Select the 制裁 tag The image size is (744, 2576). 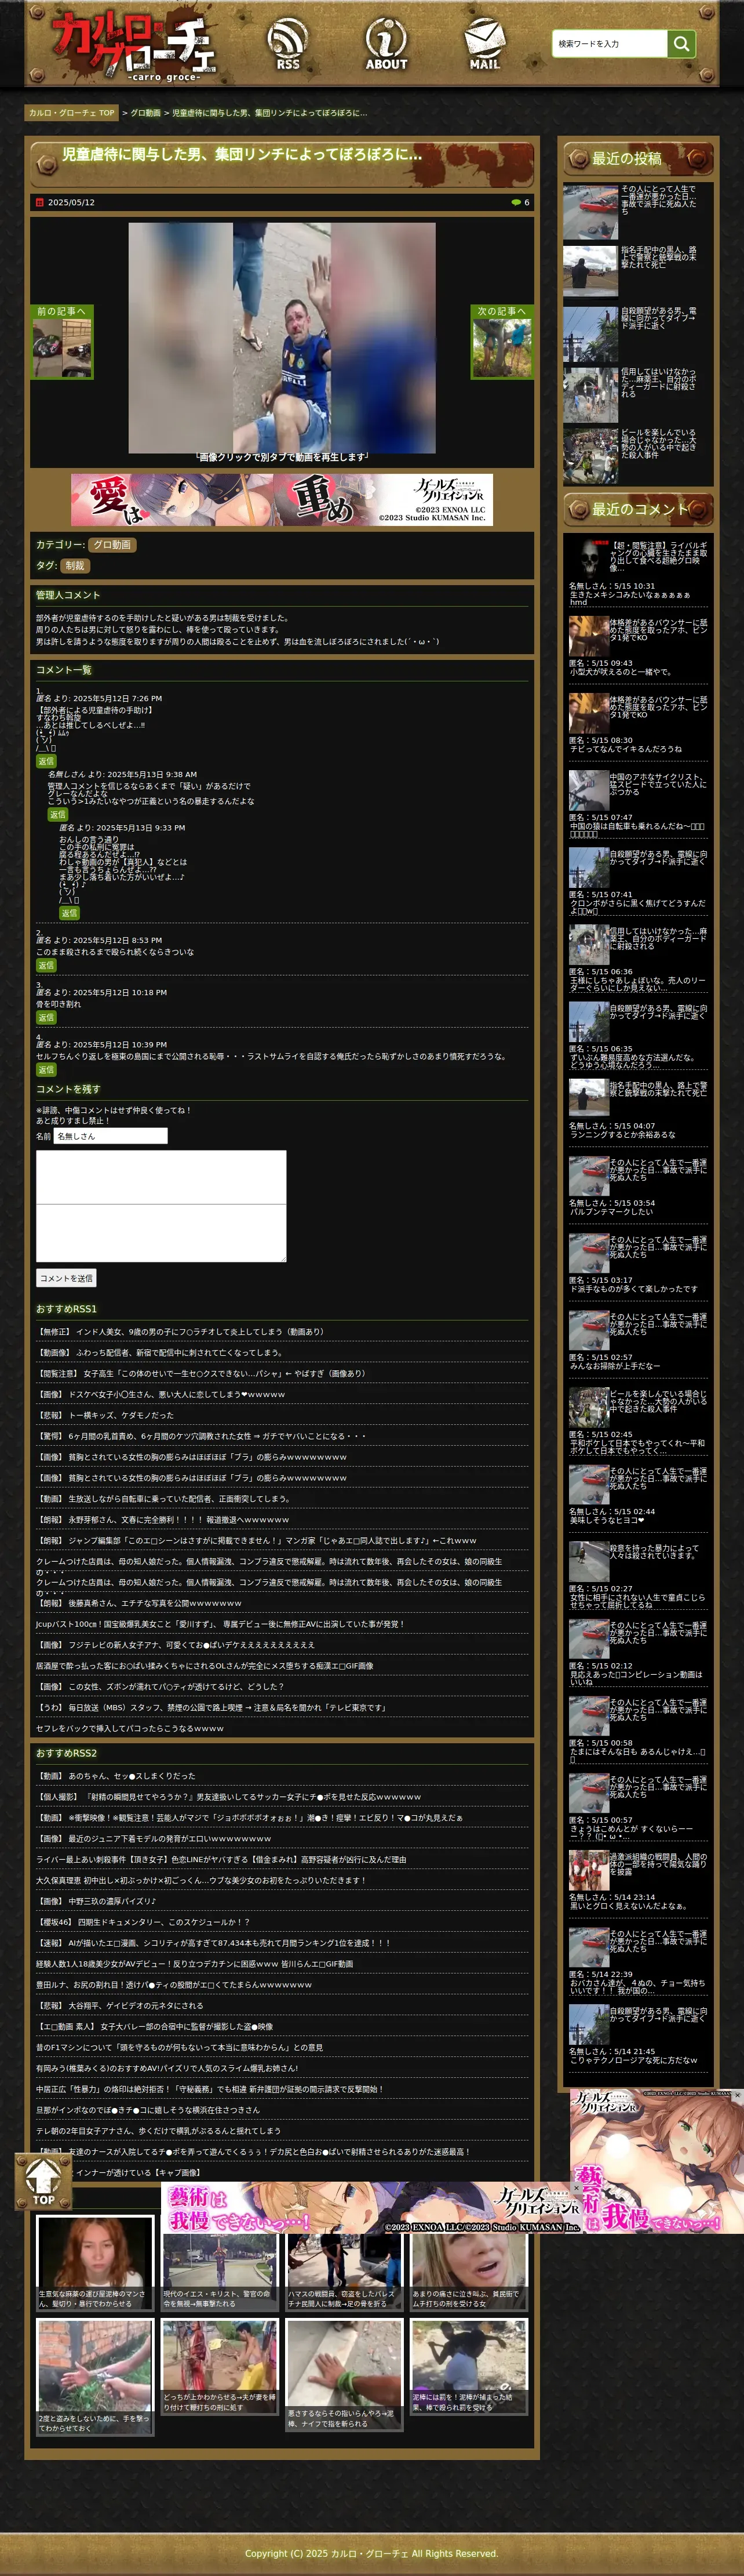[x=75, y=566]
